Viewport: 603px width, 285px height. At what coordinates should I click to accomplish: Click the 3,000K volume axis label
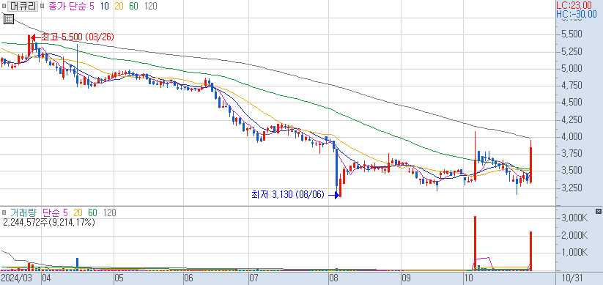[575, 218]
